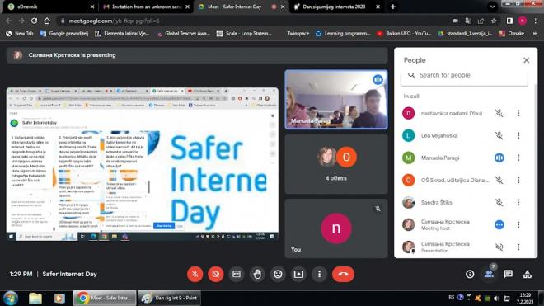Open the Google prevoditelj bookmark
The height and width of the screenshot is (306, 544).
coord(64,33)
